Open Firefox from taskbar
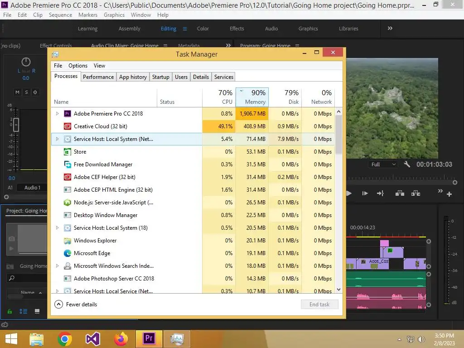Screen dimensions: 464x348 pyautogui.click(x=121, y=339)
